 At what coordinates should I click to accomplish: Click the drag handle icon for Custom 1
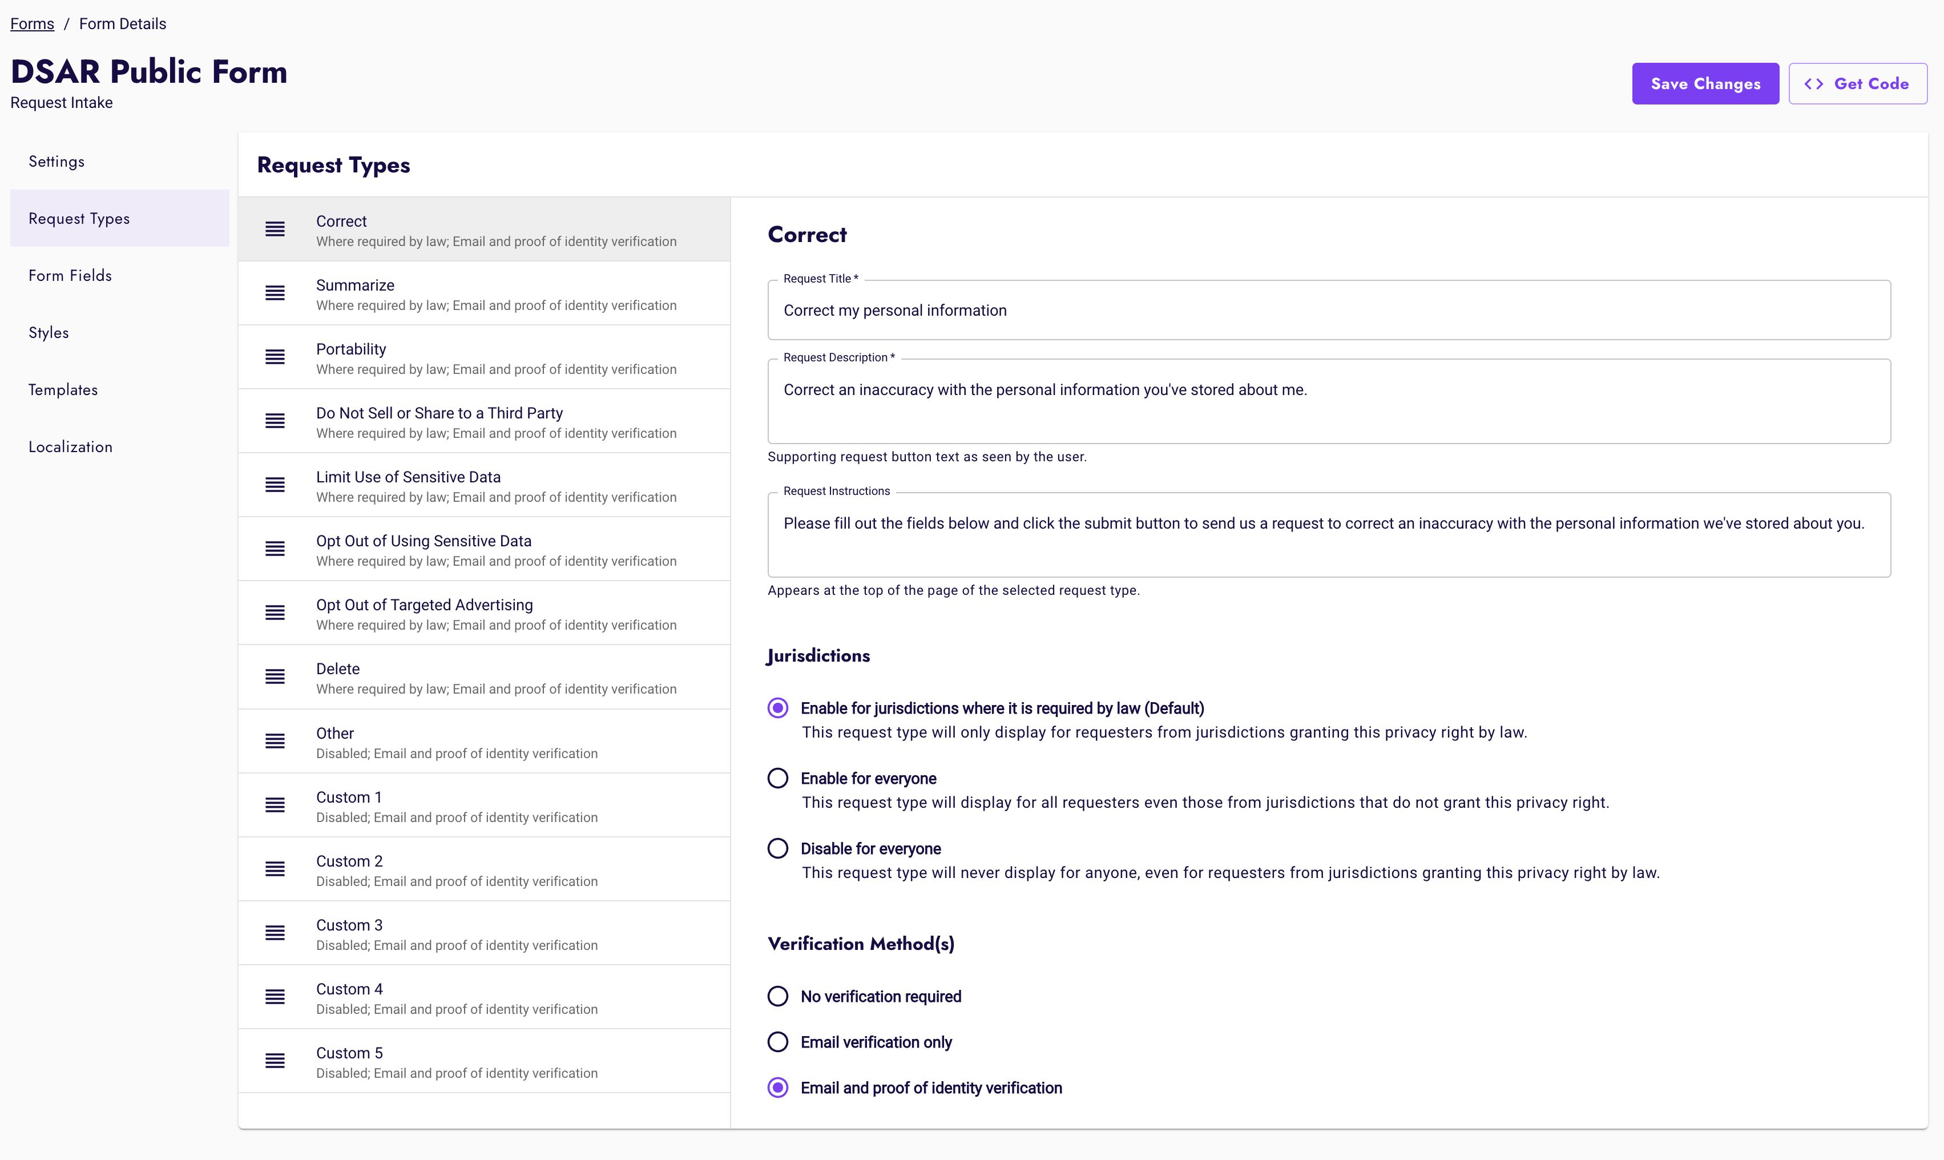(x=275, y=805)
